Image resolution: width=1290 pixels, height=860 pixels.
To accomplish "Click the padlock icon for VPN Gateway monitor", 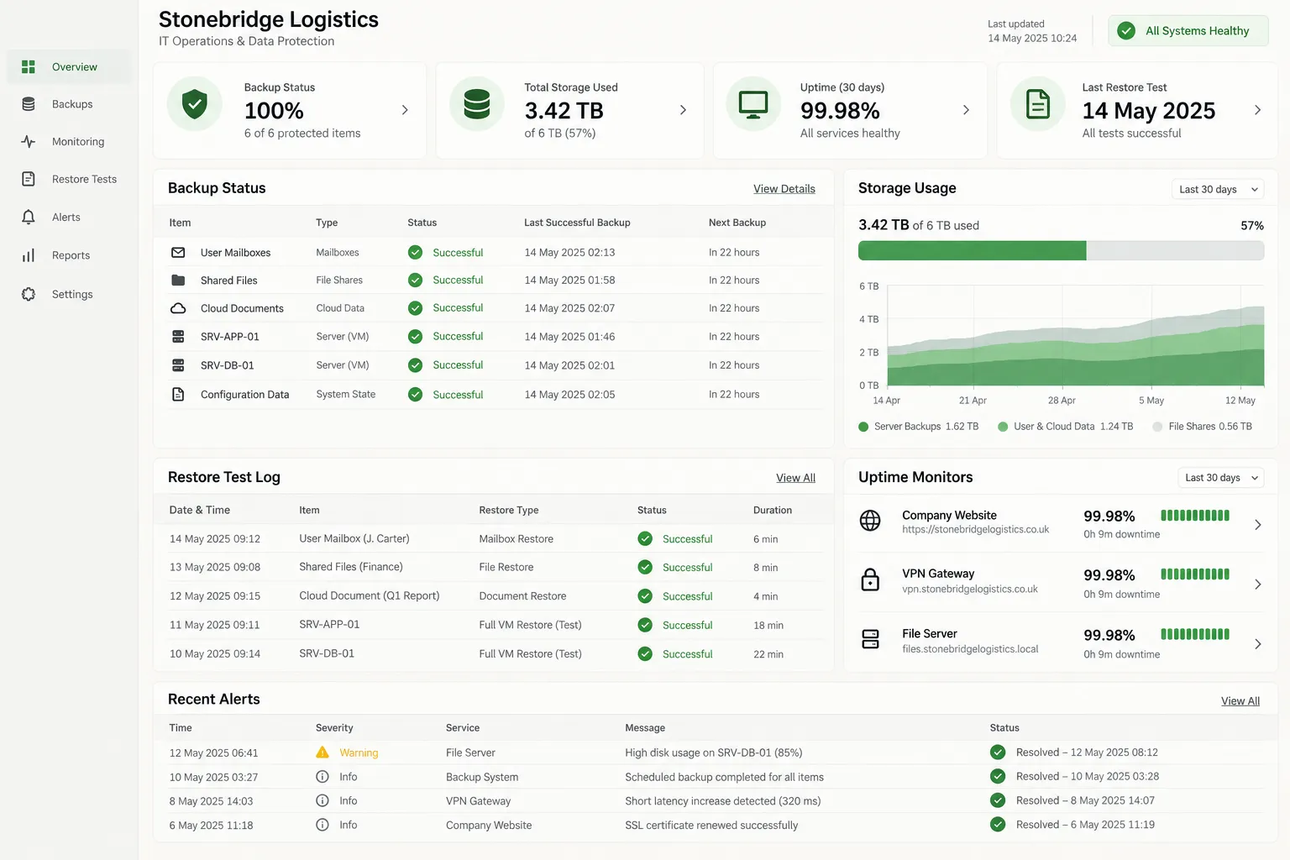I will (870, 579).
